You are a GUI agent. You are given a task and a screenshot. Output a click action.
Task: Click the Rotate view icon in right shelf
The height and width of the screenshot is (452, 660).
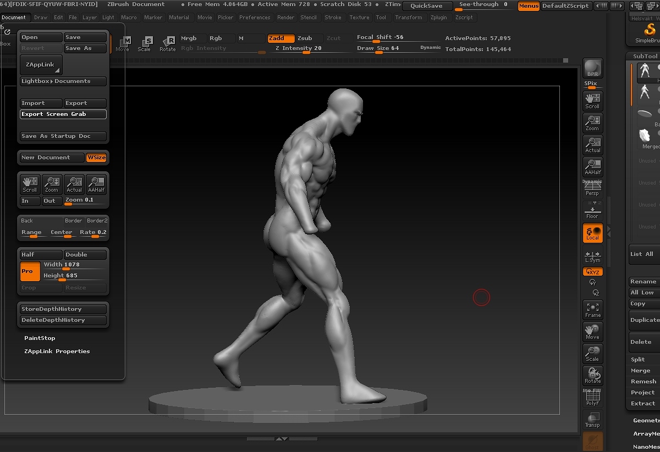point(592,375)
